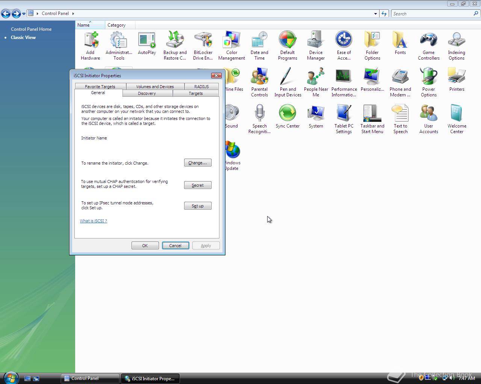Open Ease of Access icon
This screenshot has height=384, width=481.
pos(344,46)
